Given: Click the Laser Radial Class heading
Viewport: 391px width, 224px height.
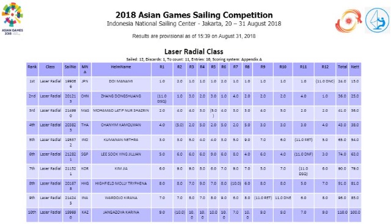Looking at the screenshot, I should coord(194,52).
